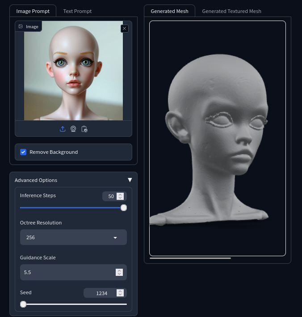Select the Generated Mesh tab
The height and width of the screenshot is (317, 302).
[169, 11]
